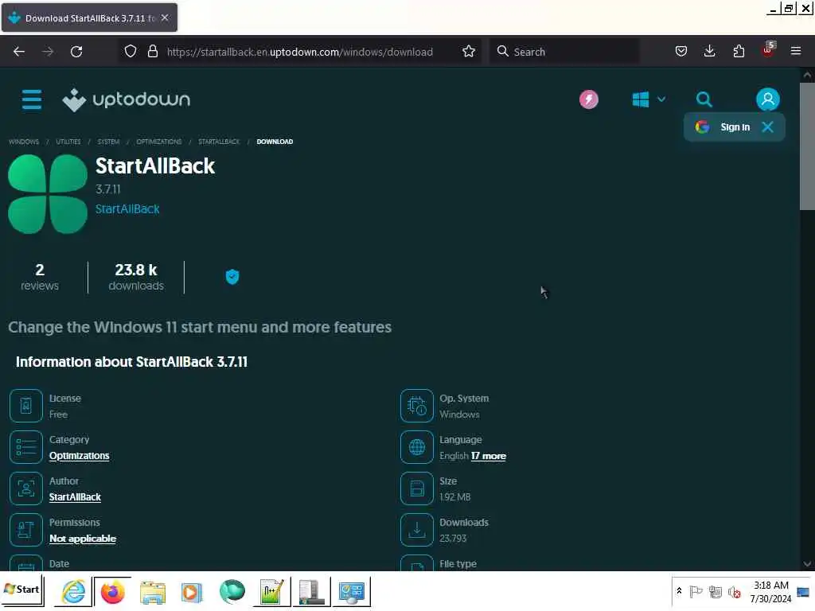Click the Op. System info icon
The height and width of the screenshot is (611, 815).
[x=417, y=406]
